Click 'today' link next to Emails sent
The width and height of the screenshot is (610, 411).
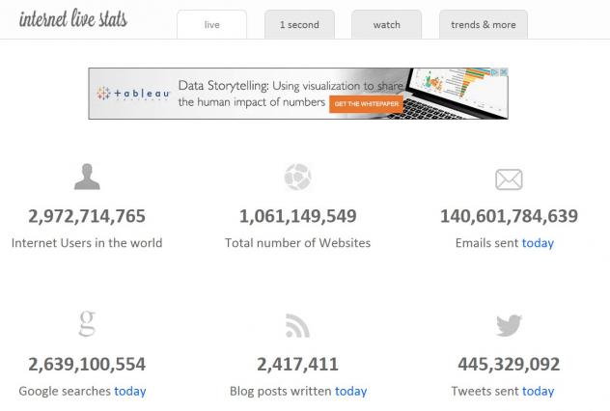tap(538, 243)
